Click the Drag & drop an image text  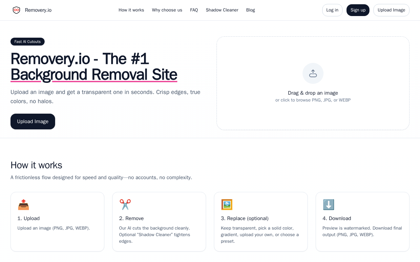click(313, 93)
